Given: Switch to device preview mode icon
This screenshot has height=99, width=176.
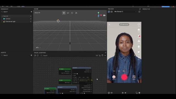Looking at the screenshot, I should [109, 12].
